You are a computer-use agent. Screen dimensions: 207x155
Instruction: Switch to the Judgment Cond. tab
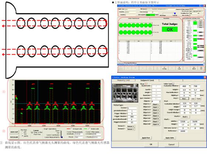147,80
